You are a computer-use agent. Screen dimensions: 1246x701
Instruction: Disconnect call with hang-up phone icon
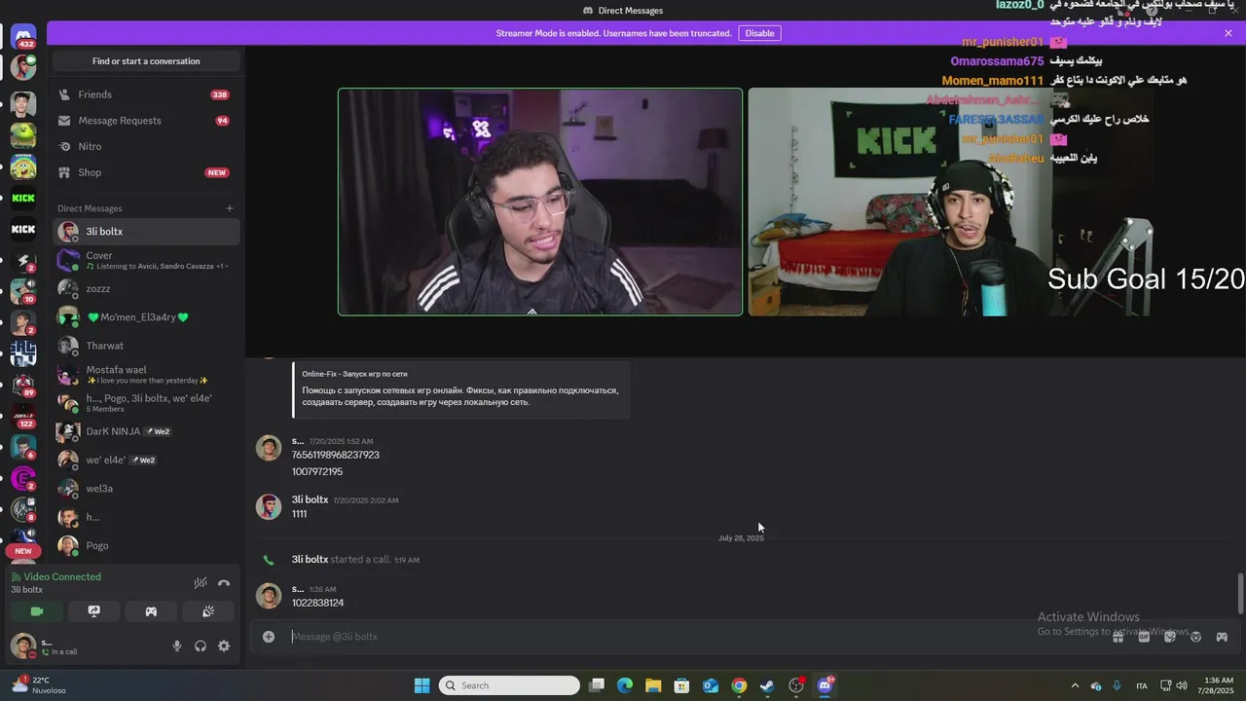[224, 583]
